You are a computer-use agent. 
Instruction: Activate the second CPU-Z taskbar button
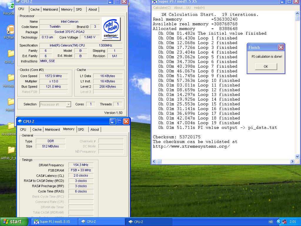click(x=149, y=222)
